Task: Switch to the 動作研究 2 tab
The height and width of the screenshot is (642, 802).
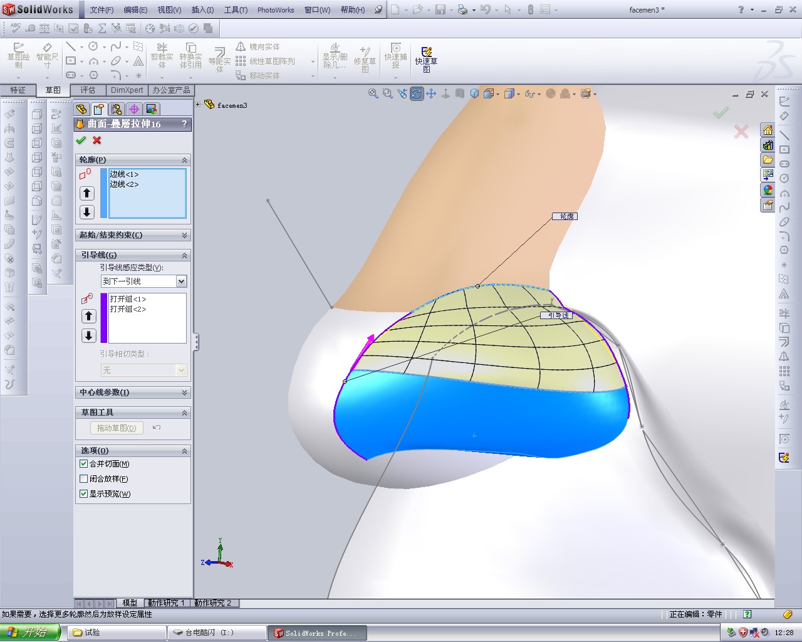Action: (x=213, y=603)
